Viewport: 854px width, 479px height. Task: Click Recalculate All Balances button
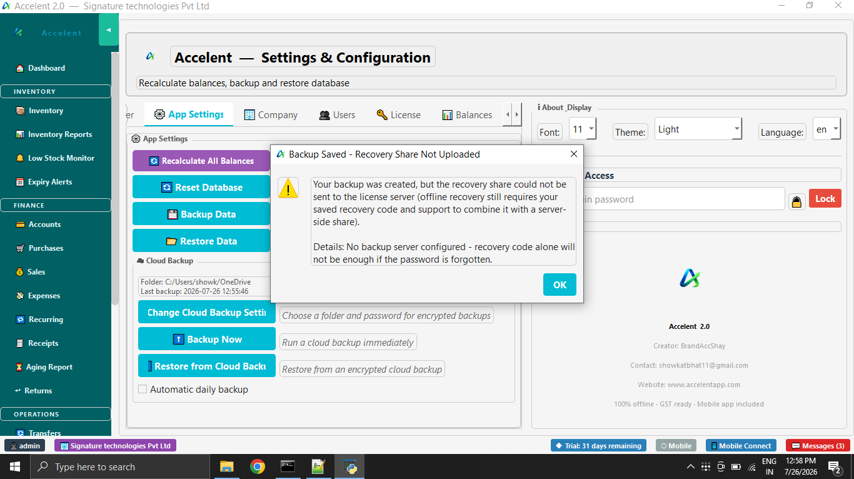tap(201, 161)
